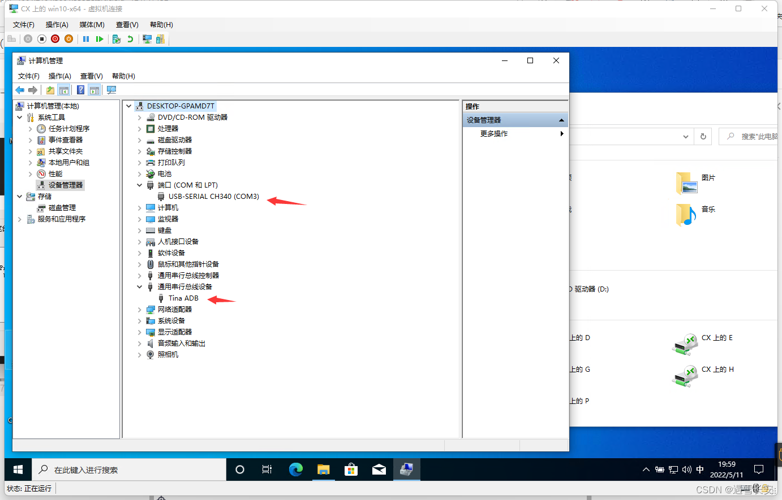Click 音乐 folder in Explorer window

696,214
